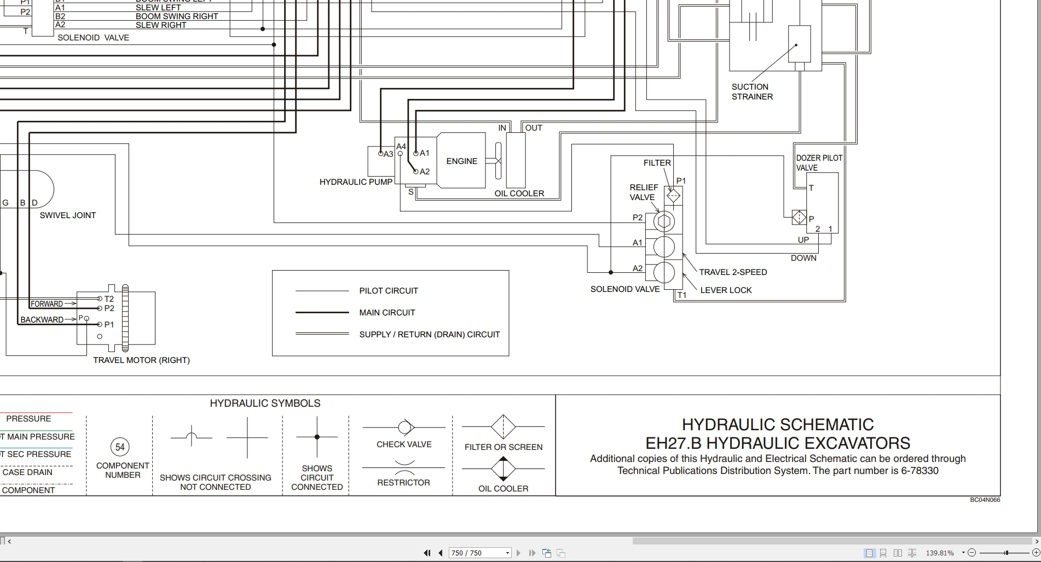
Task: Click the CHECK VALVE symbol label
Action: tap(404, 444)
